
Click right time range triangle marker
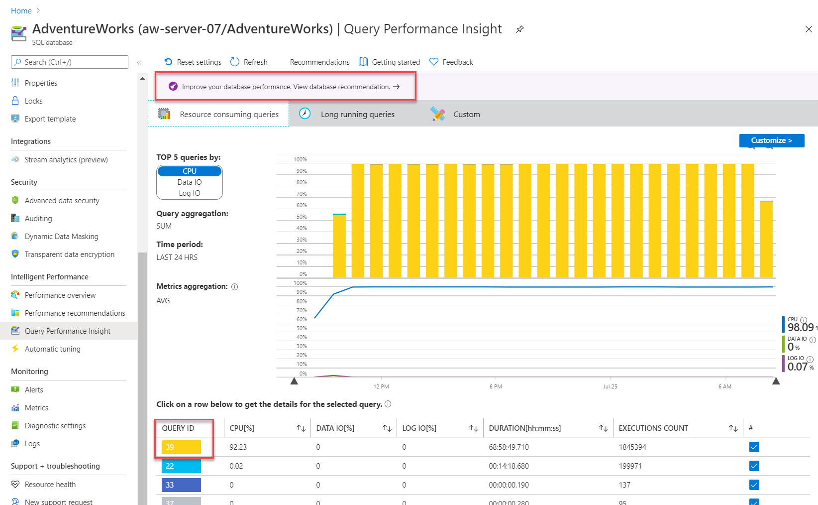tap(776, 381)
